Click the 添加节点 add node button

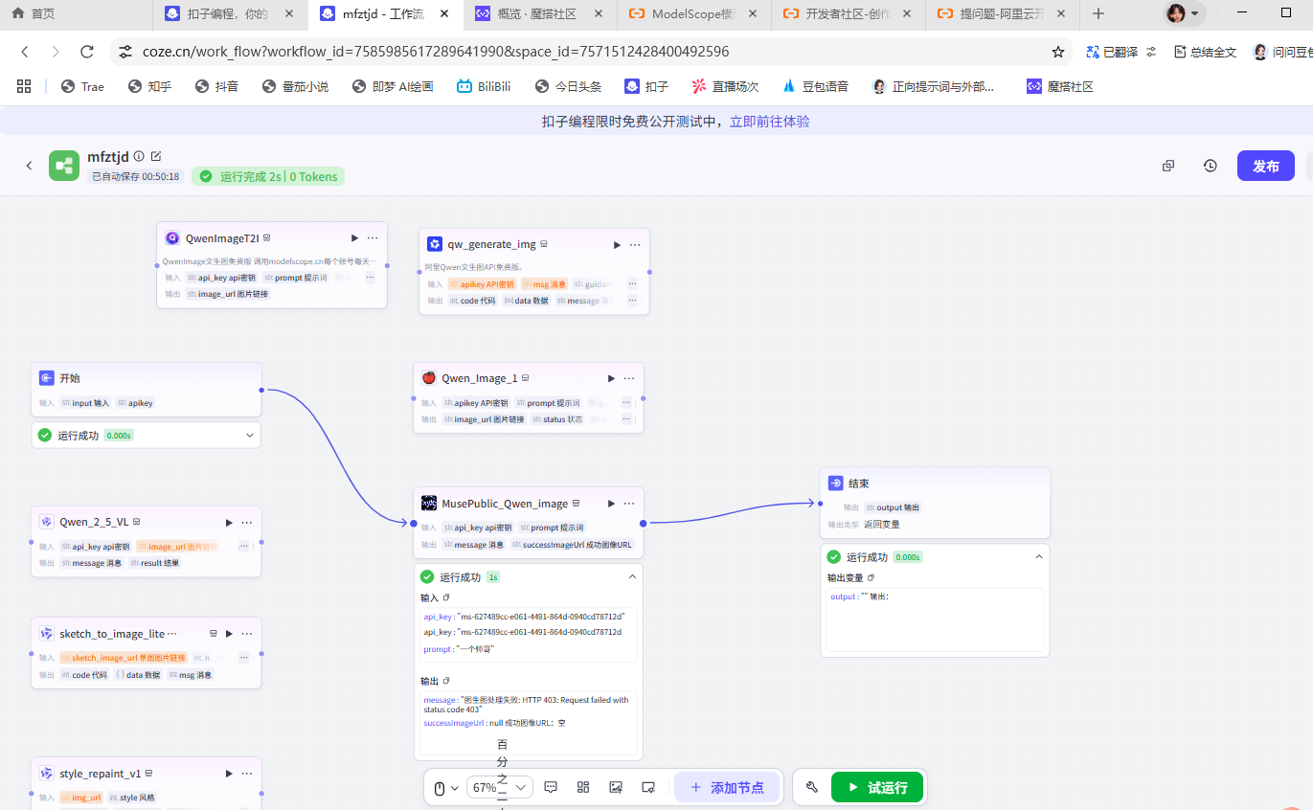click(729, 787)
